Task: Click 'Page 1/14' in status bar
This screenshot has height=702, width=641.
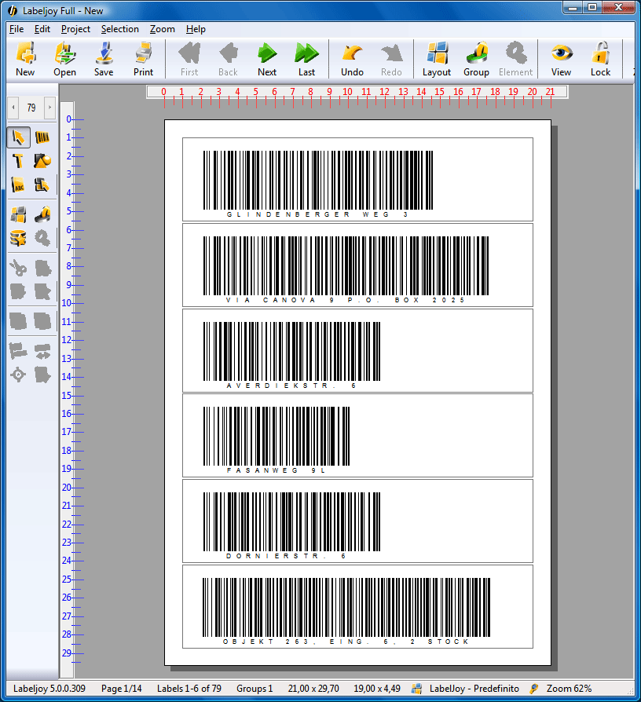Action: 122,689
